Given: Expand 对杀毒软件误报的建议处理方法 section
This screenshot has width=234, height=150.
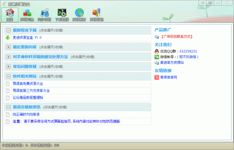Looking at the screenshot, I should (x=9, y=57).
